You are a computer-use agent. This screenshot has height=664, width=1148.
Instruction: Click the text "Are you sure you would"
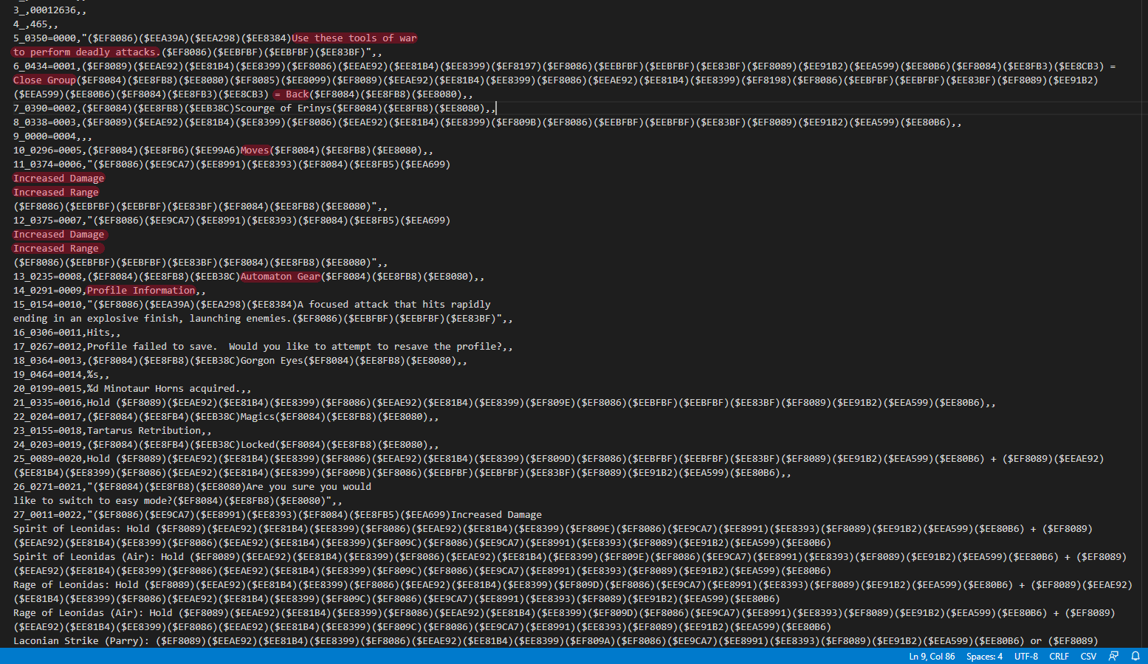pyautogui.click(x=309, y=487)
